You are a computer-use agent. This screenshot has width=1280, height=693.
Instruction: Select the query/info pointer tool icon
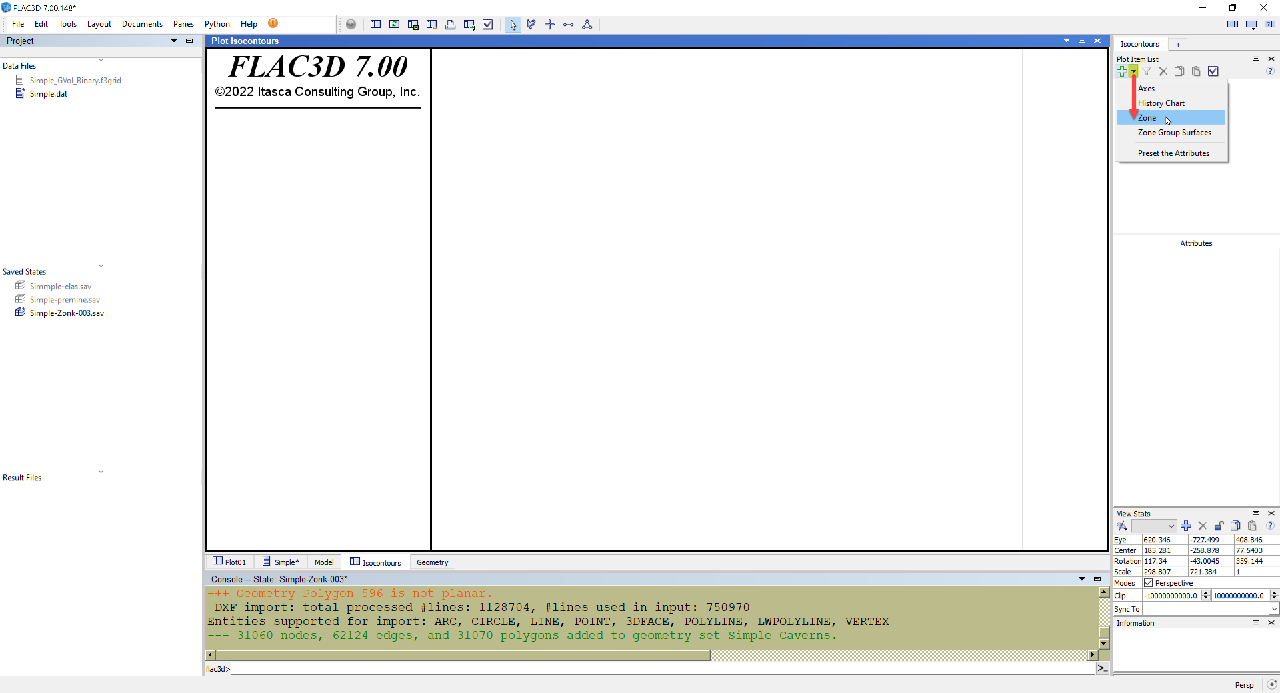pyautogui.click(x=531, y=24)
